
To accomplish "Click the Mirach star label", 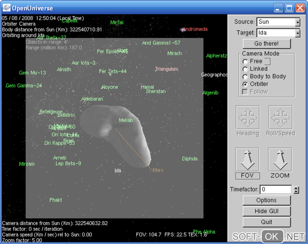I will (175, 53).
